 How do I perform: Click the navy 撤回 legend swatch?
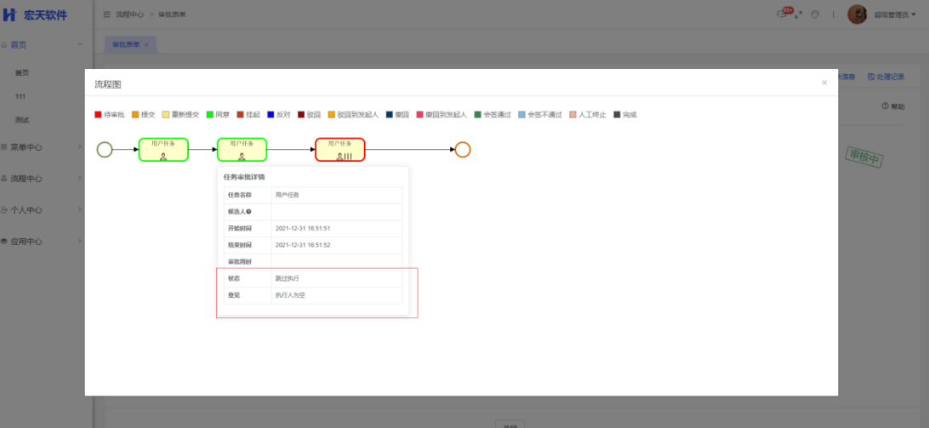click(x=390, y=114)
